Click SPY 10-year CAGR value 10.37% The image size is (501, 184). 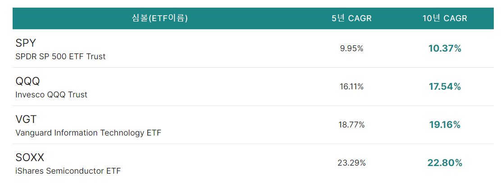click(445, 49)
